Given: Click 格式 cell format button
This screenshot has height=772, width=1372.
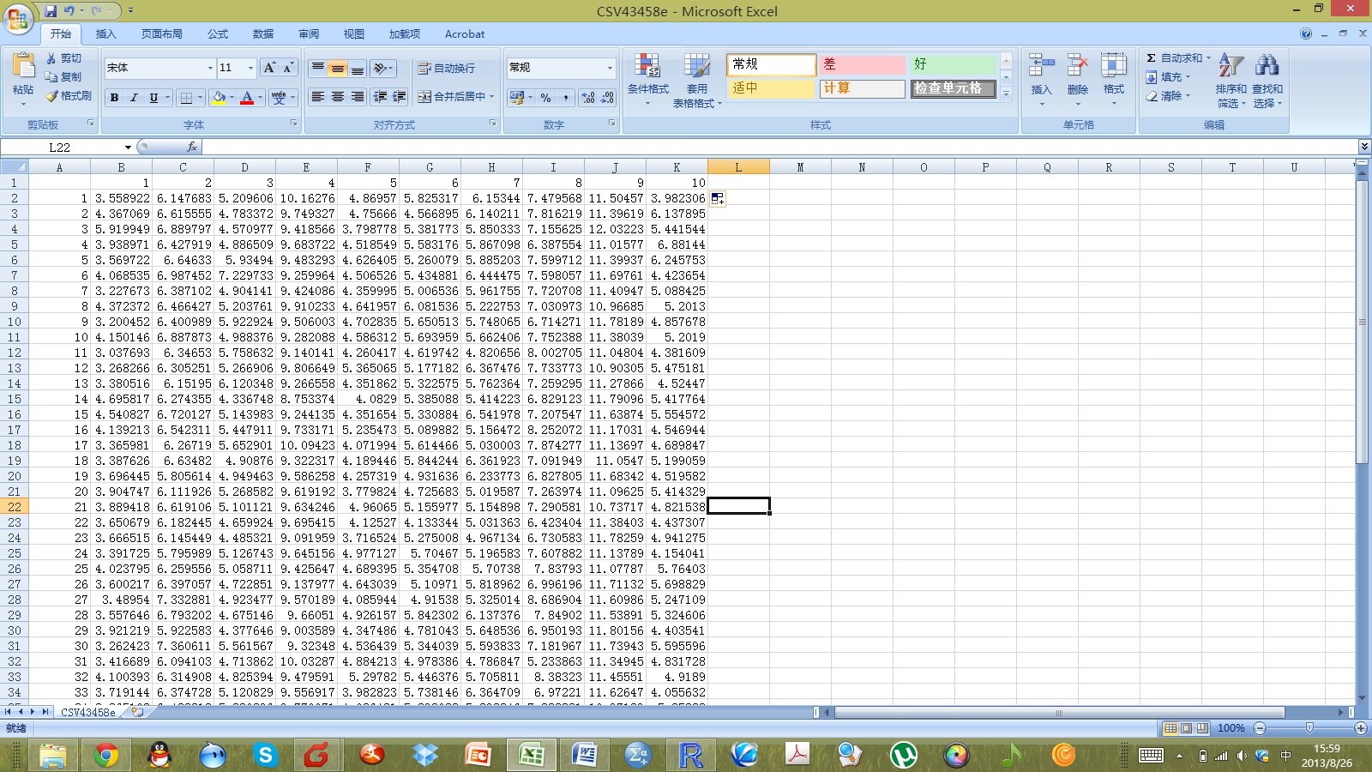Looking at the screenshot, I should (1114, 80).
